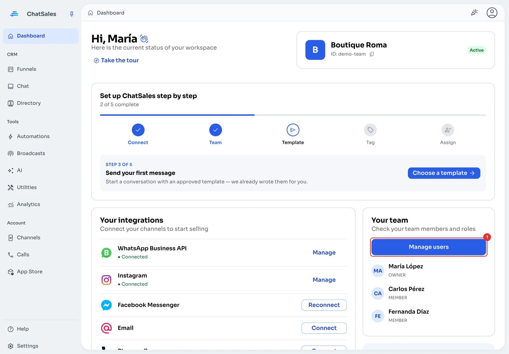Open Utilities in the sidebar
The image size is (509, 354).
(x=41, y=187)
